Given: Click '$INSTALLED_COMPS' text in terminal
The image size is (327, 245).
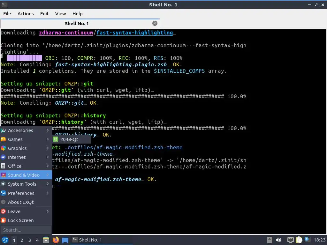Looking at the screenshot, I should pos(179,71).
